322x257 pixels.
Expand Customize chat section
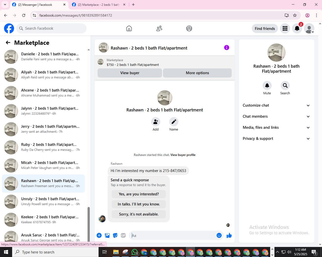(276, 105)
